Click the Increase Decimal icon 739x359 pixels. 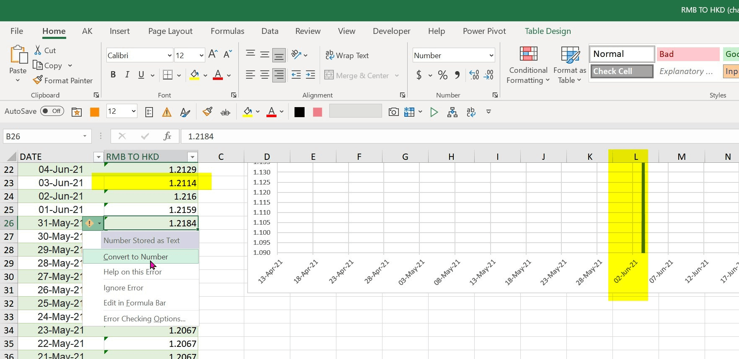[474, 75]
